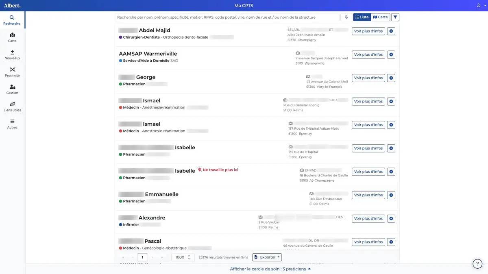488x274 pixels.
Task: Open the Recherche sidebar section
Action: point(12,20)
